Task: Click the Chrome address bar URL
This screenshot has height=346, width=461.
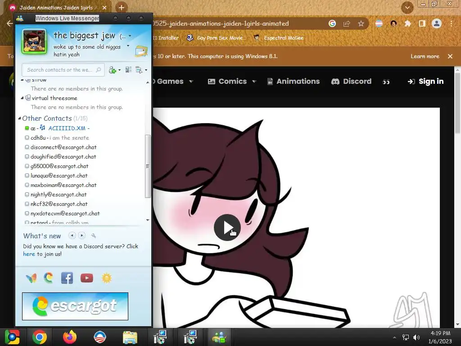Action: point(221,23)
